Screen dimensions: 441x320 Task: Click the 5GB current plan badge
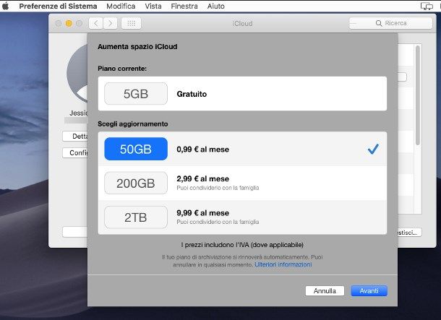point(136,94)
